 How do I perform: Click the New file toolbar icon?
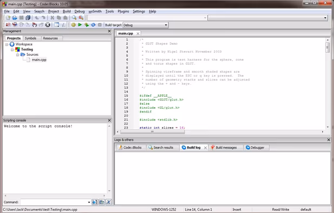[8, 18]
